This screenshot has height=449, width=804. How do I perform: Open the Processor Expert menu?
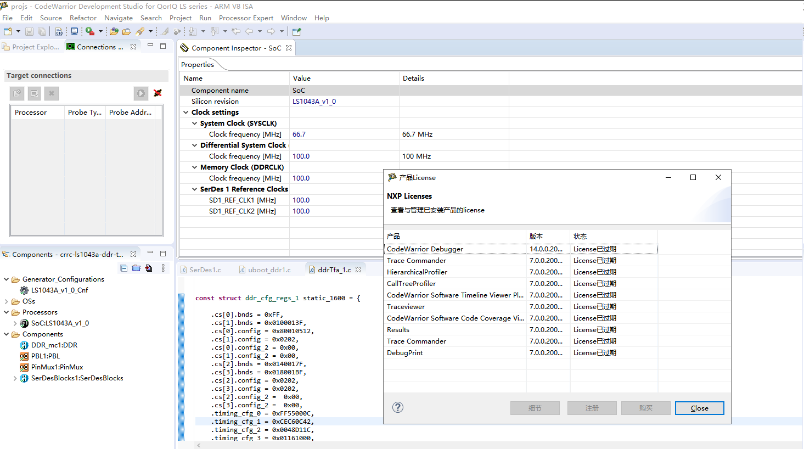[x=246, y=18]
